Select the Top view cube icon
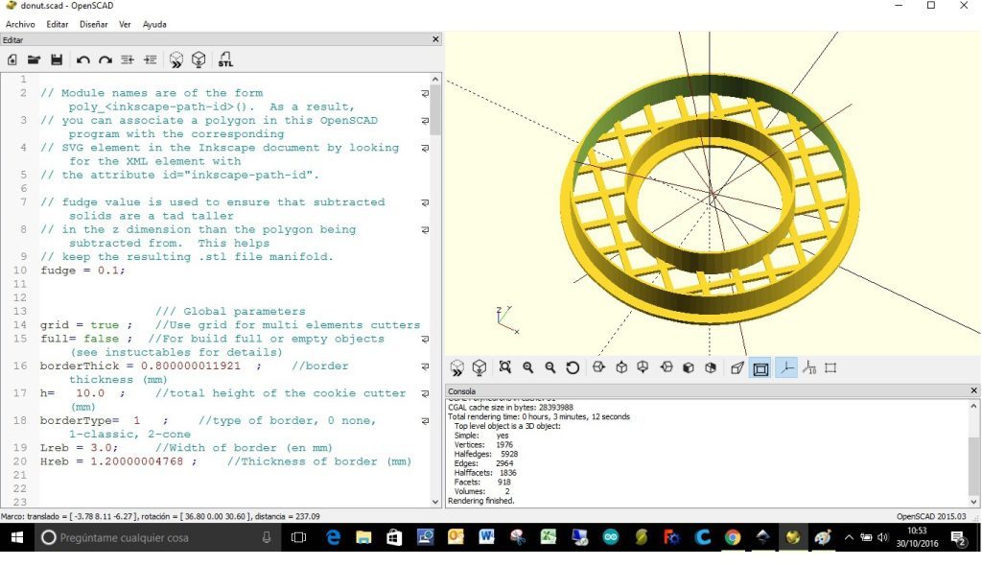The width and height of the screenshot is (982, 566). 623,367
